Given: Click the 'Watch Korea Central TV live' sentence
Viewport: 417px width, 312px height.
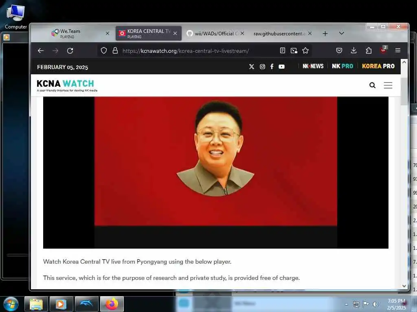Looking at the screenshot, I should pyautogui.click(x=137, y=262).
